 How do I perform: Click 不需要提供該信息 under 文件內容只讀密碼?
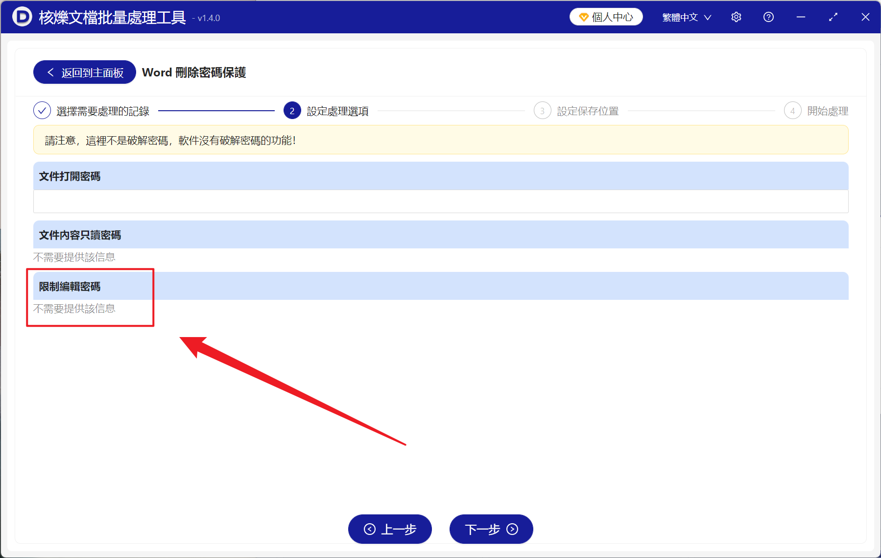pos(74,257)
